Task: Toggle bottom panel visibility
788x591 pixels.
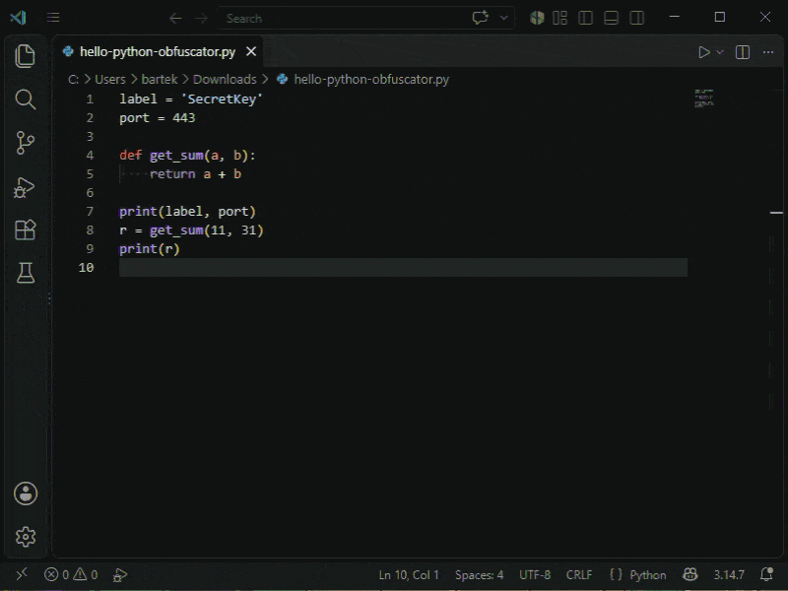Action: click(x=611, y=18)
